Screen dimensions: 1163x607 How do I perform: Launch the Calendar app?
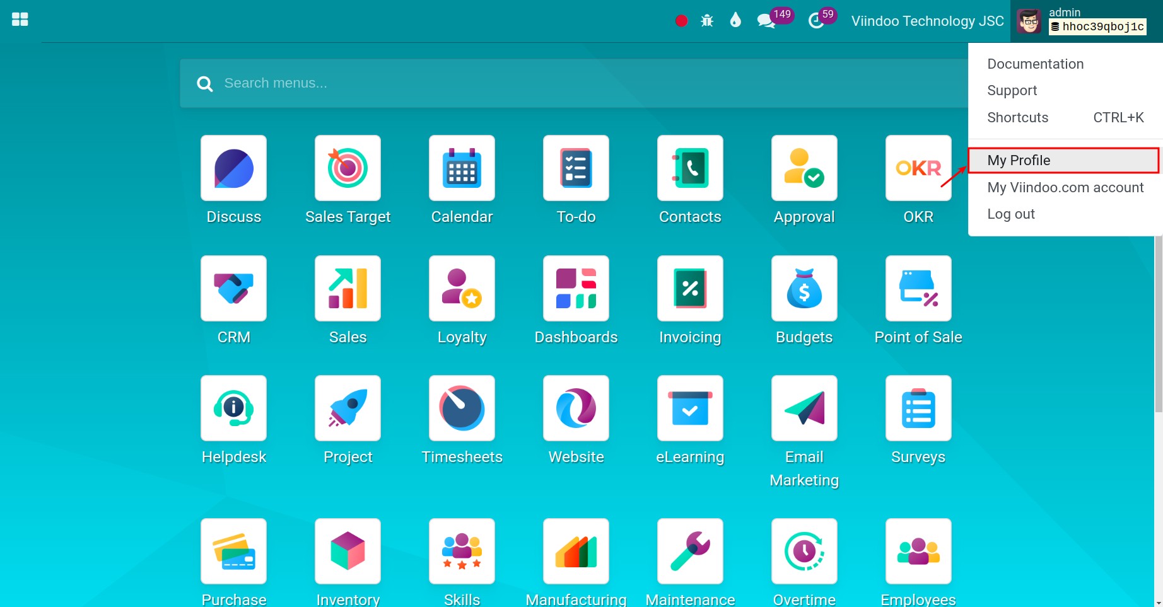[462, 168]
